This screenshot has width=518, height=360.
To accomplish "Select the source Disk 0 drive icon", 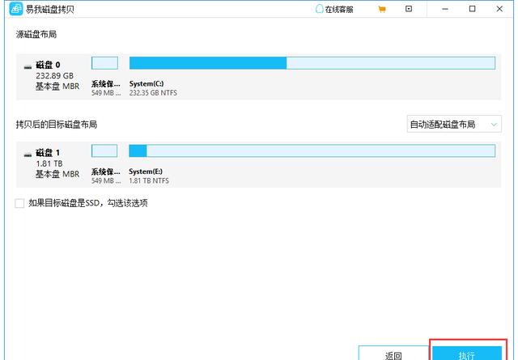I will pyautogui.click(x=29, y=65).
